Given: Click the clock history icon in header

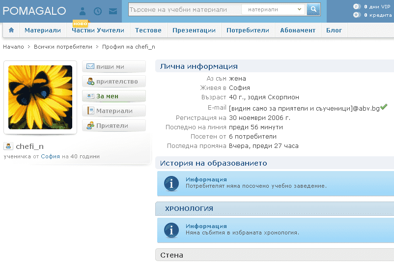Looking at the screenshot, I should 97,11.
